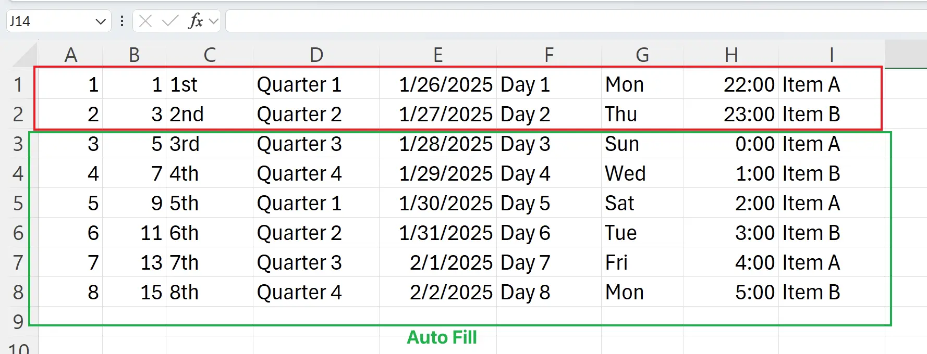Click the Name Box showing J14
This screenshot has width=927, height=354.
pos(47,21)
